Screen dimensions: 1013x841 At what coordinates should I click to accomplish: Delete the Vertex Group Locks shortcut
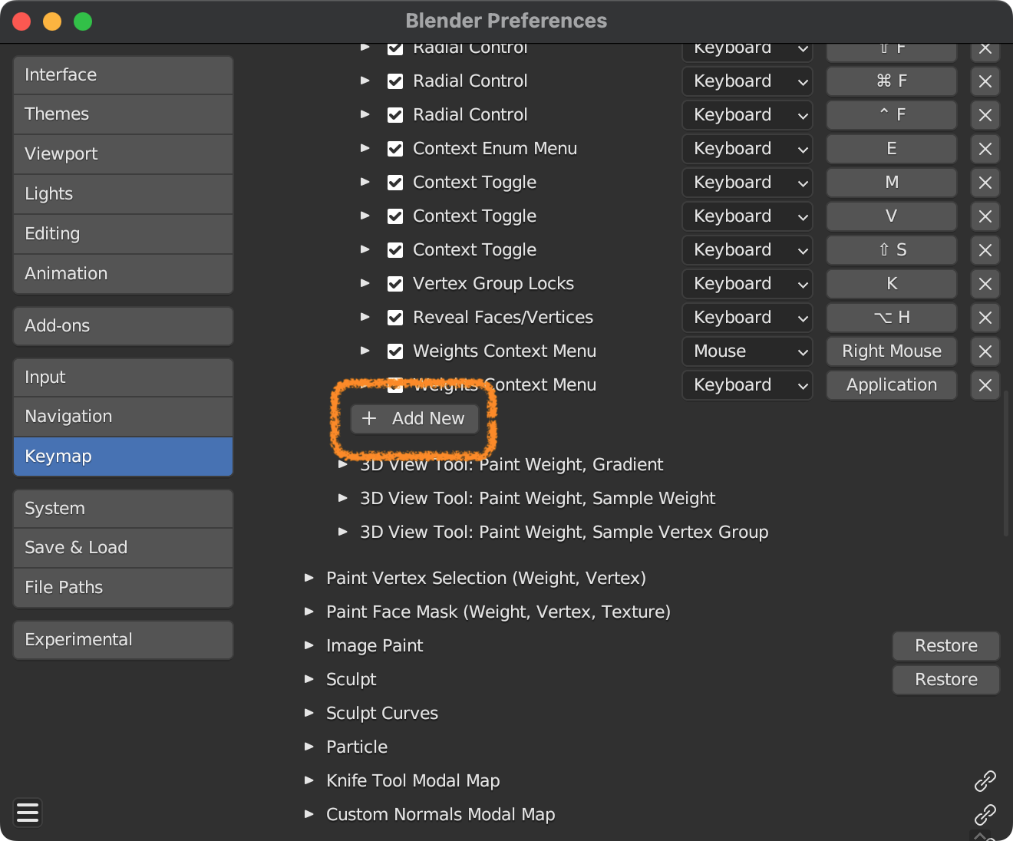pos(985,284)
